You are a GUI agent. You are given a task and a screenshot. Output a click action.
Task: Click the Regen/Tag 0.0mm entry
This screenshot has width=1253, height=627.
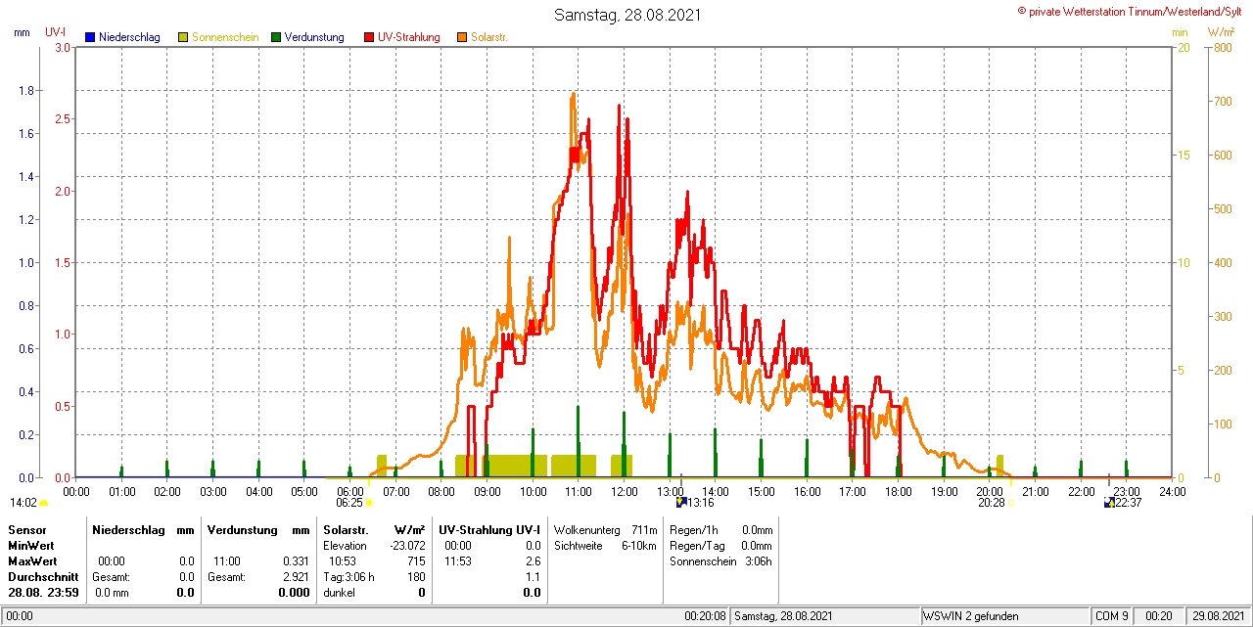pyautogui.click(x=720, y=546)
